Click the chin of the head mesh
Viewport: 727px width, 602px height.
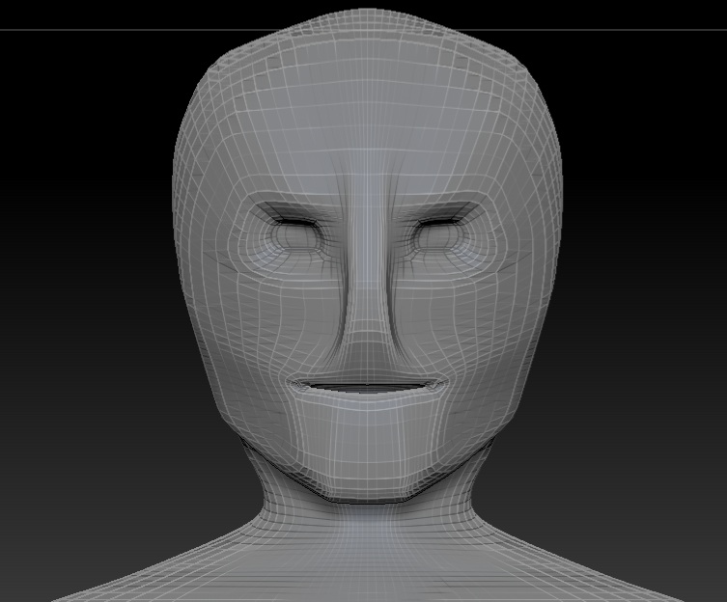(x=366, y=478)
